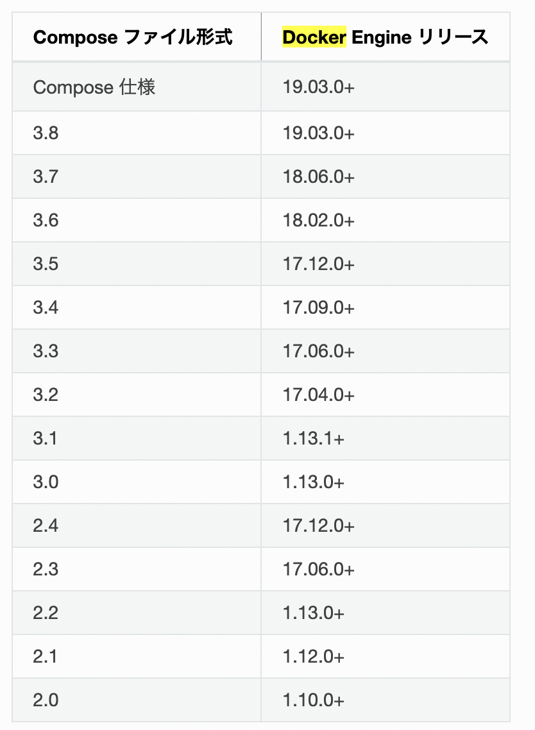The height and width of the screenshot is (730, 535).
Task: Click the yellow highlighted word "Docker"
Action: coord(314,37)
